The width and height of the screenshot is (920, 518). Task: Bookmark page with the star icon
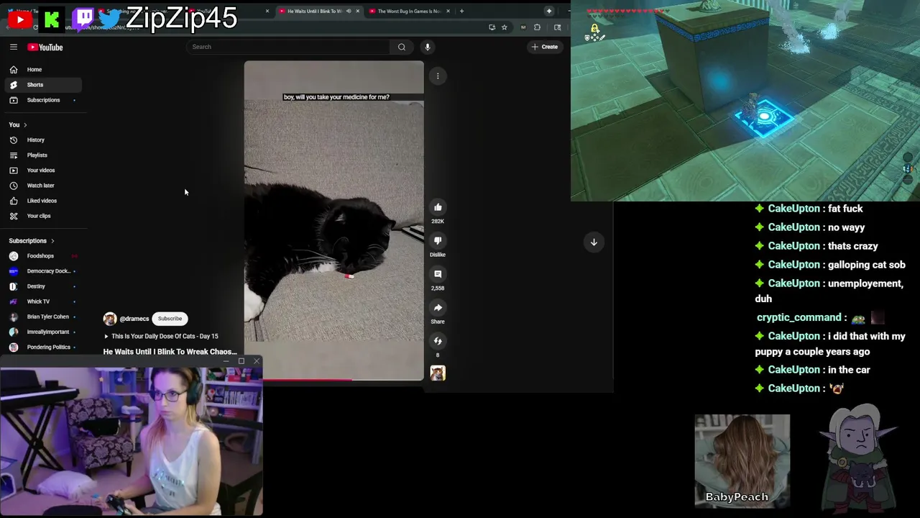click(505, 27)
